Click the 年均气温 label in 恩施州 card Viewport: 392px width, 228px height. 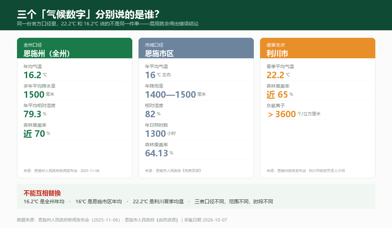(x=33, y=66)
